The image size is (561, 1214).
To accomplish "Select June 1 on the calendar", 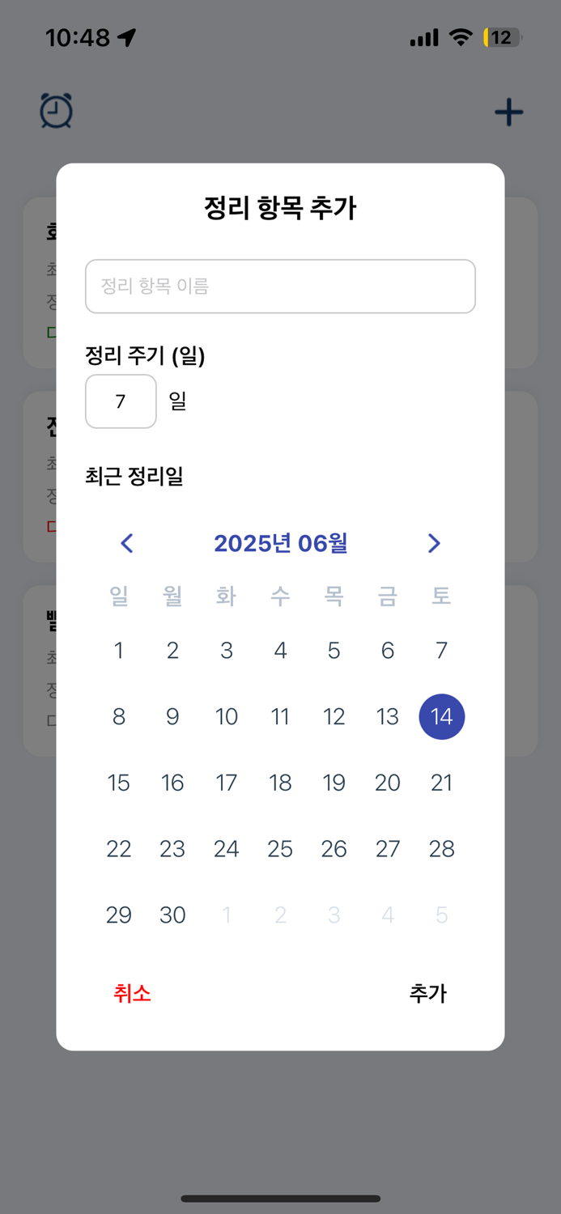I will pyautogui.click(x=119, y=651).
